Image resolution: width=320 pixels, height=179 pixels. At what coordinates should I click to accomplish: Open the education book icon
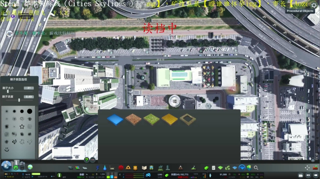point(144,168)
